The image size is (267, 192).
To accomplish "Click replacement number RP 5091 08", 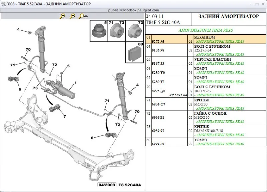I will [x=178, y=95].
